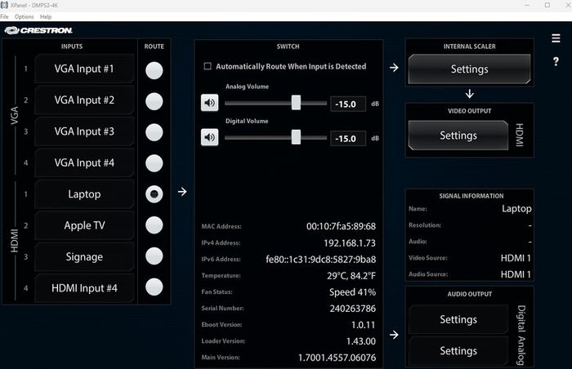Open Digital Audio Output Settings
The image size is (572, 369).
[x=458, y=319]
